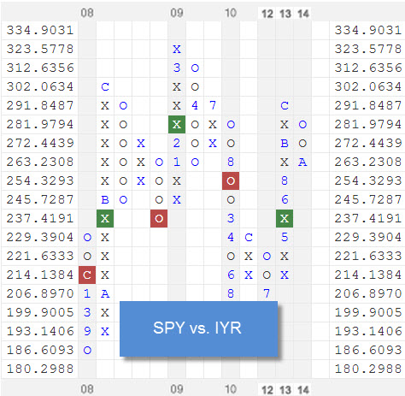Click the blue 3 in the 237.4191 row

pos(231,218)
